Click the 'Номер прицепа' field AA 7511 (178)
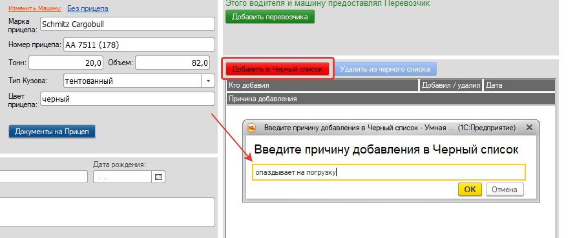The image size is (575, 238). point(139,45)
